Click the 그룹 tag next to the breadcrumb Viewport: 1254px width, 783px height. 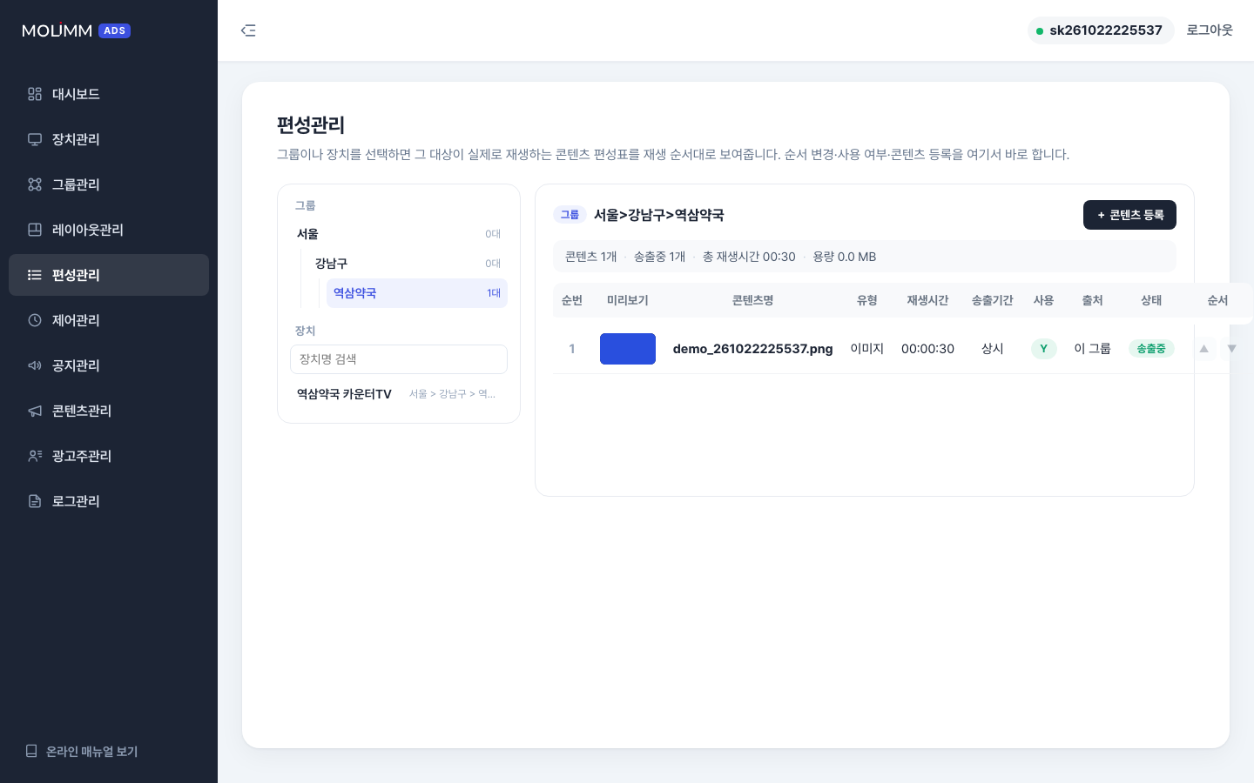(x=570, y=215)
